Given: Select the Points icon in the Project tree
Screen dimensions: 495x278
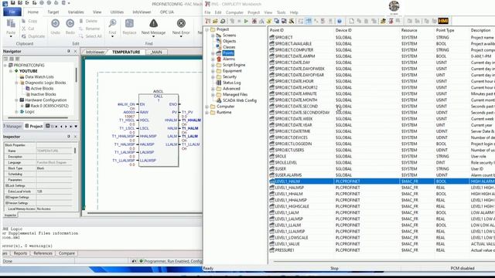Looking at the screenshot, I should [218, 53].
